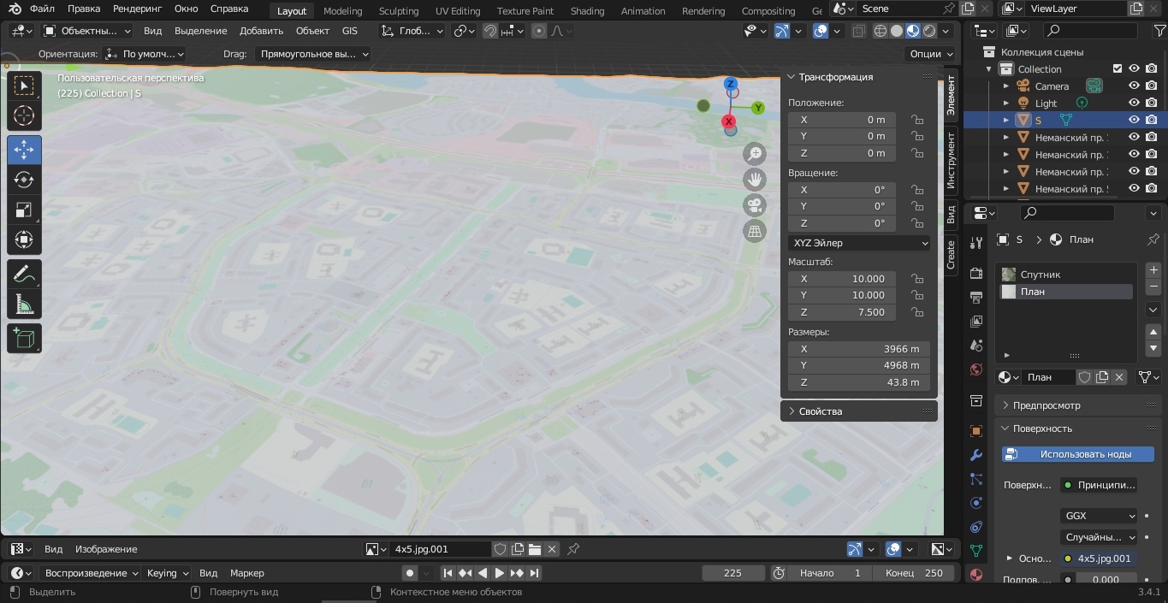
Task: Open the Рендеринг menu
Action: [137, 9]
